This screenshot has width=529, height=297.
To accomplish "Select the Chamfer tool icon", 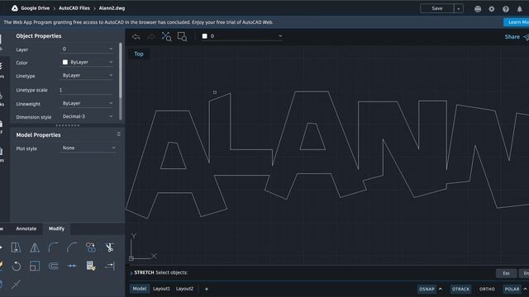I will (72, 247).
